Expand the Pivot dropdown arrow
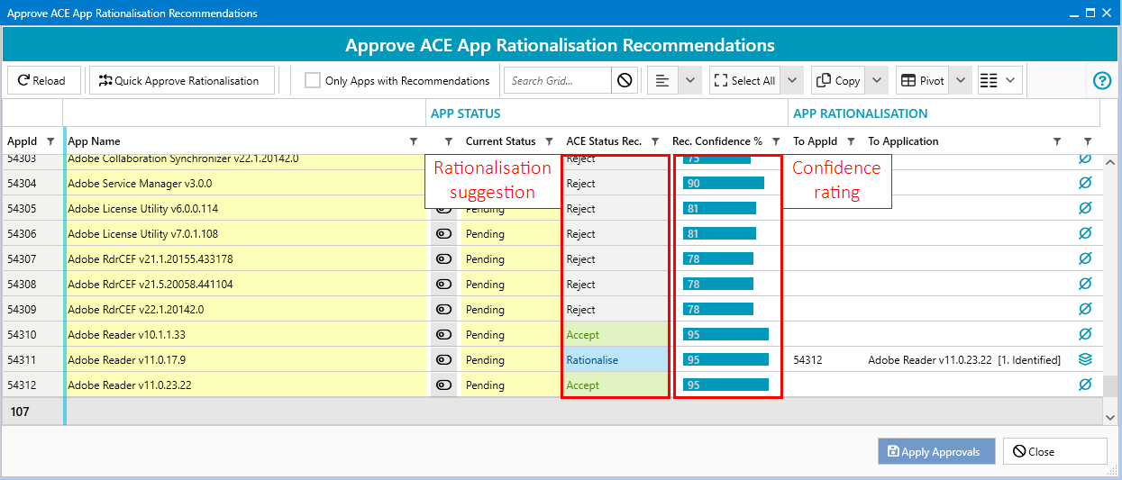 [961, 80]
